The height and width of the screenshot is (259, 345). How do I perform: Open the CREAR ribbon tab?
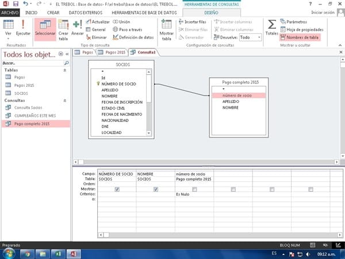tap(52, 12)
